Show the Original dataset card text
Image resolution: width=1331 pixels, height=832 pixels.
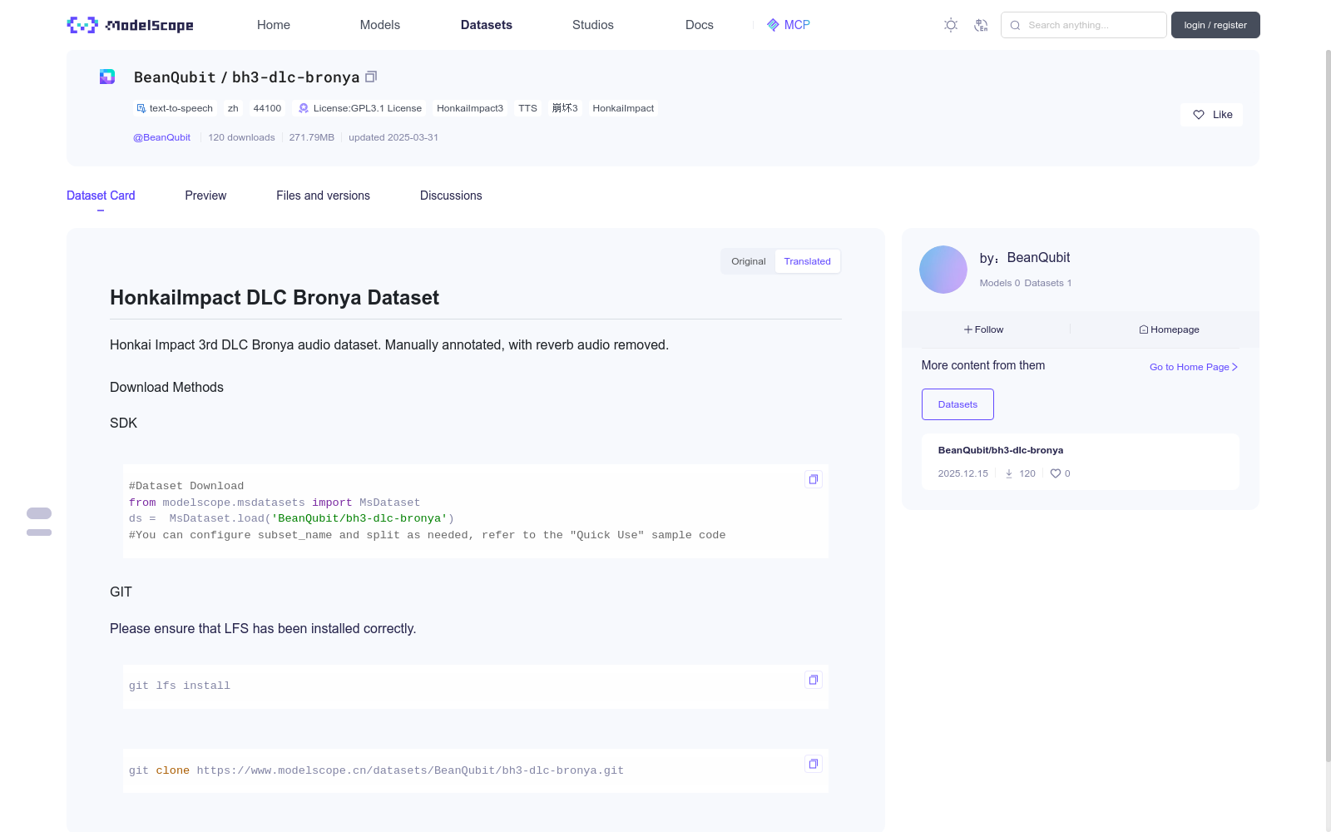pos(749,261)
